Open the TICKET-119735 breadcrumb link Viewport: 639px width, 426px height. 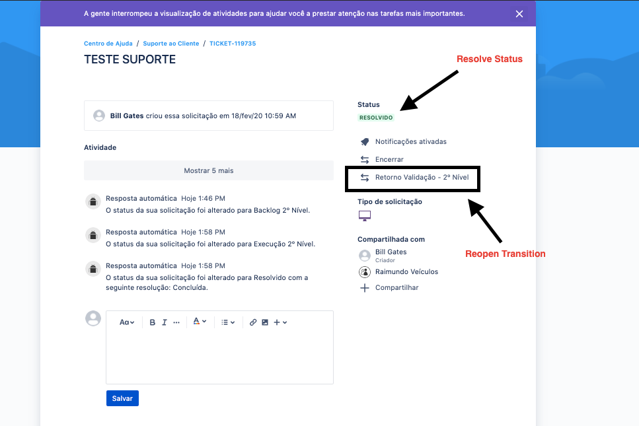click(233, 44)
